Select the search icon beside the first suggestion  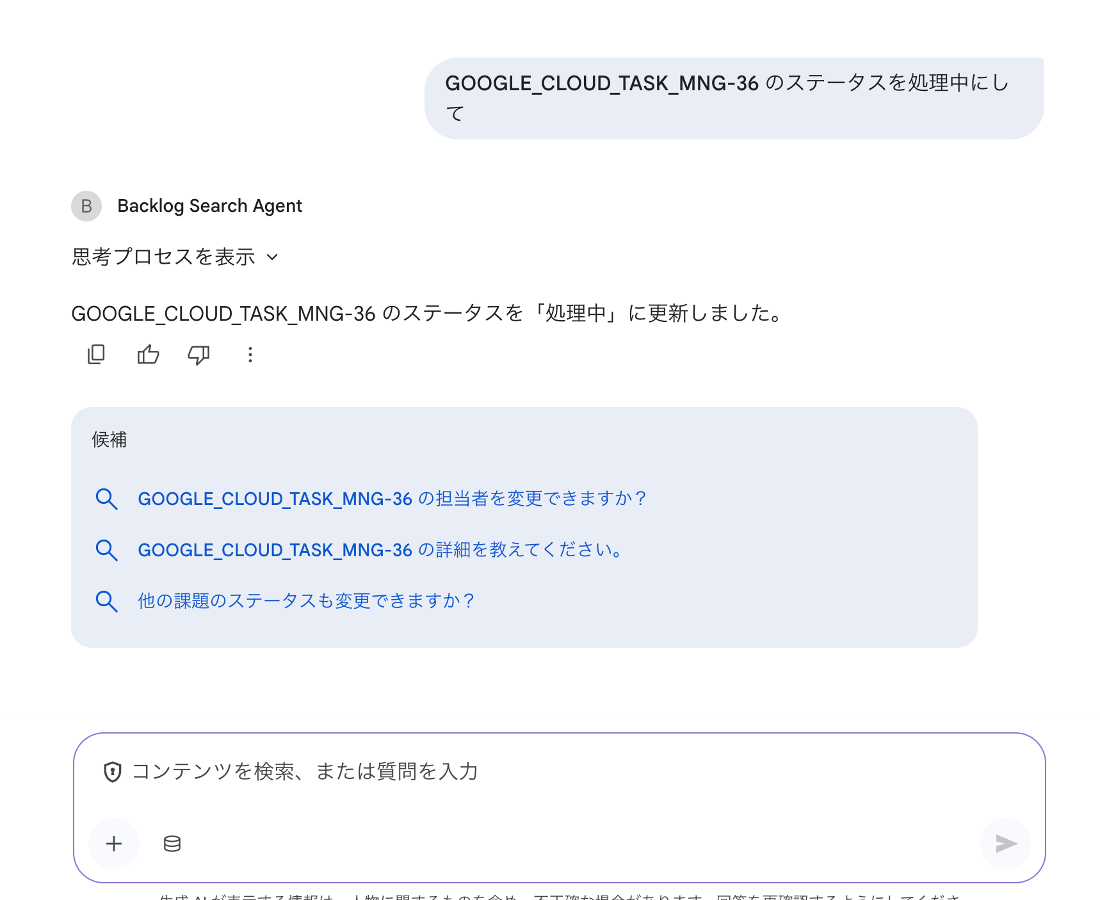[107, 499]
